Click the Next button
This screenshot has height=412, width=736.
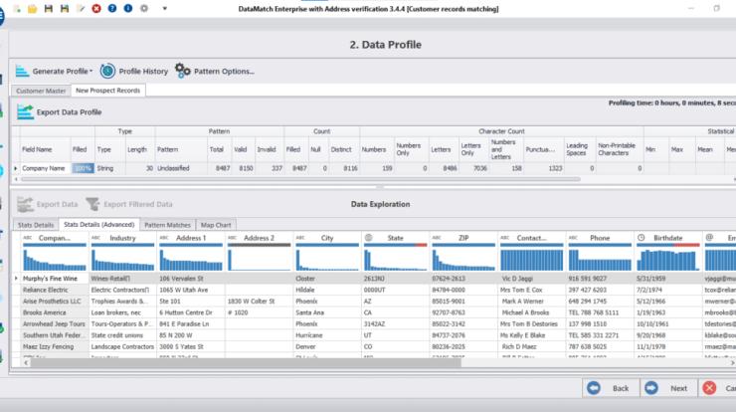pos(669,388)
